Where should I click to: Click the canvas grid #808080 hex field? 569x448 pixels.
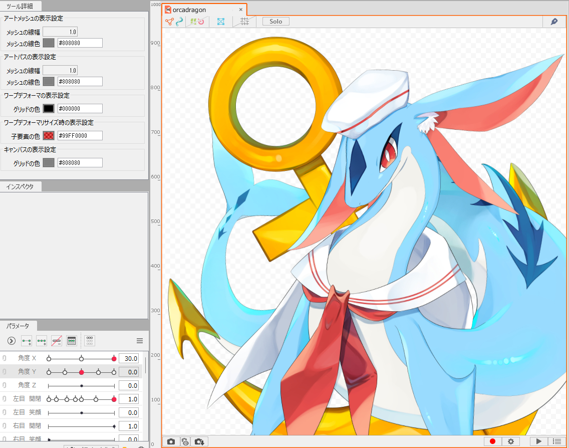click(x=80, y=163)
